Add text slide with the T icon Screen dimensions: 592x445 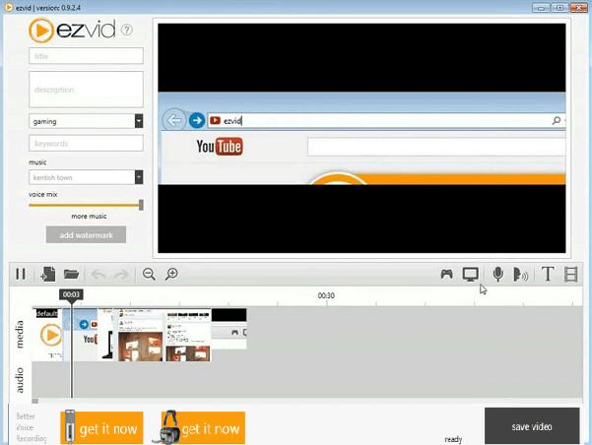point(548,274)
